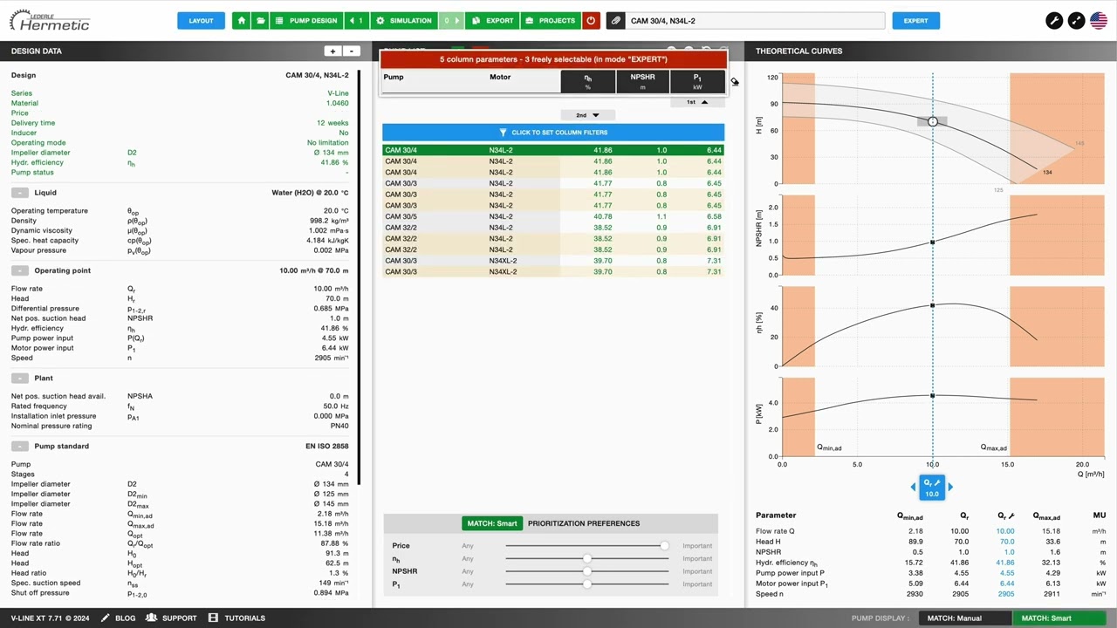Increase Qr with the right arrow below chart
Screen dimensions: 1117x628
click(x=950, y=488)
